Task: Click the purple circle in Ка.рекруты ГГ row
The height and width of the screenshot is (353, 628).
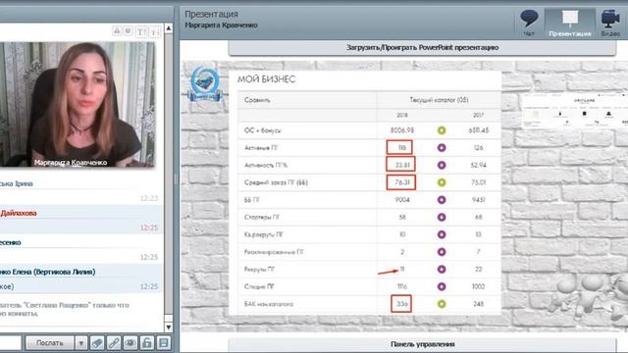Action: [x=442, y=234]
